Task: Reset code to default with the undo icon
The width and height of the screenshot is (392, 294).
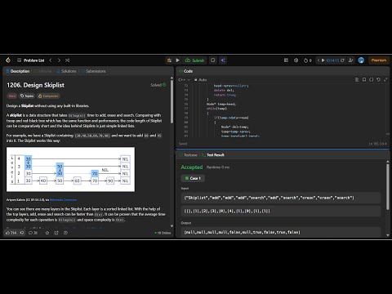Action: pos(378,80)
